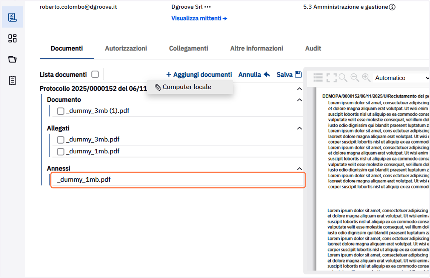Switch PDF viewer to fullscreen mode
Screen dimensions: 430x278
(x=331, y=77)
